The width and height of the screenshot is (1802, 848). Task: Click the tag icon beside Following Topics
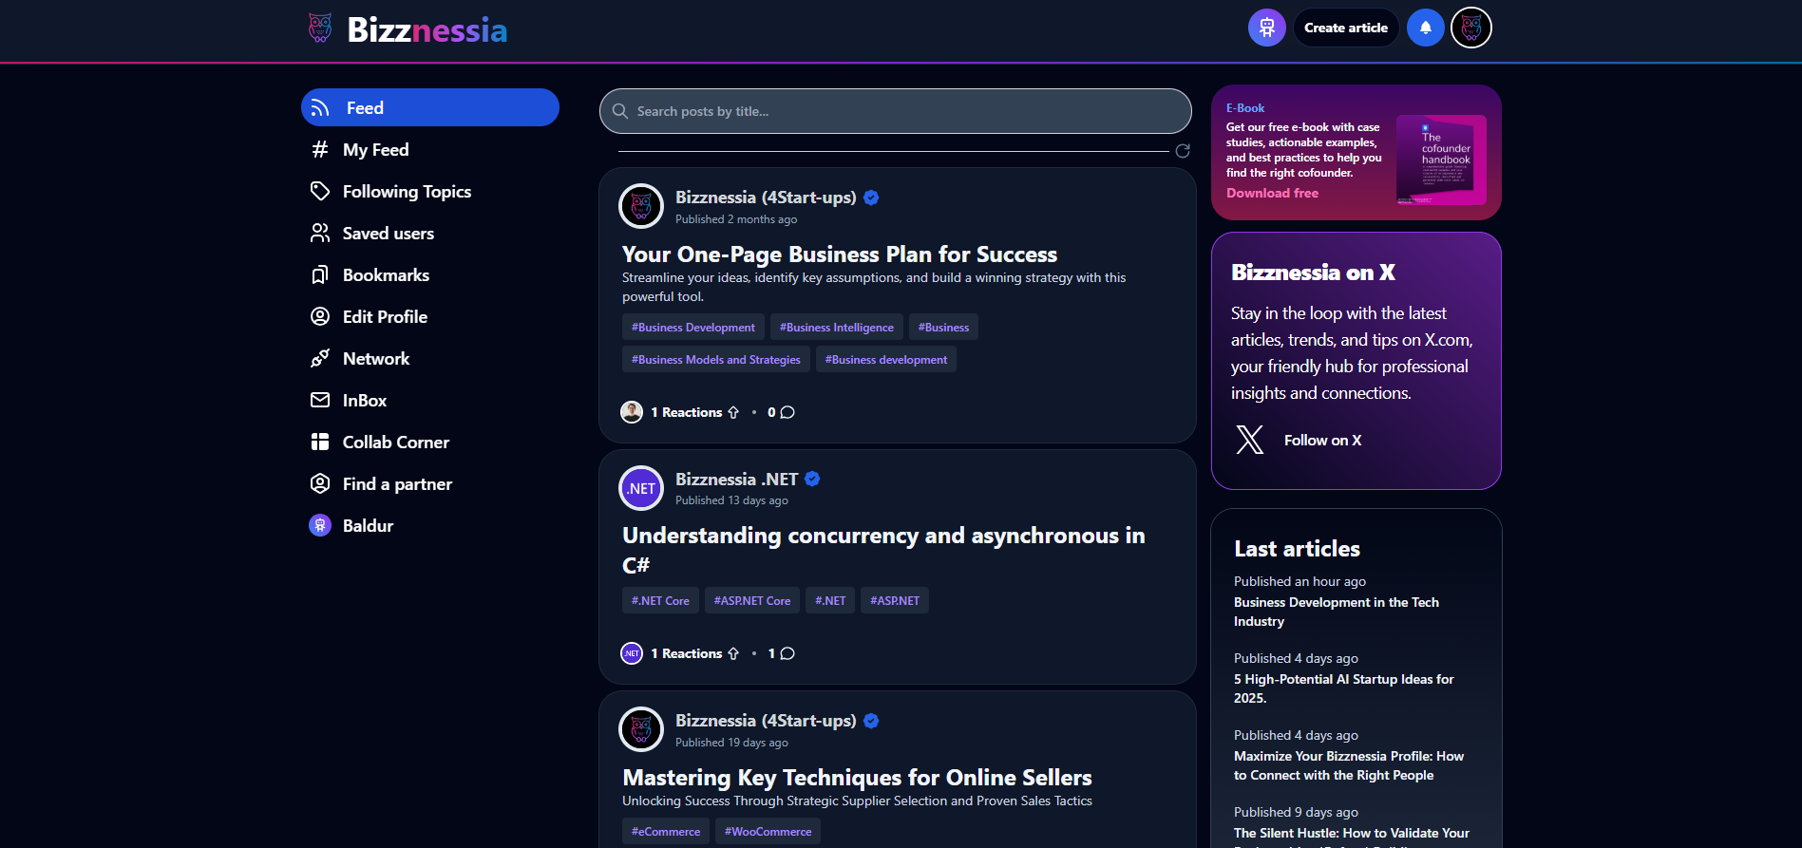[320, 192]
